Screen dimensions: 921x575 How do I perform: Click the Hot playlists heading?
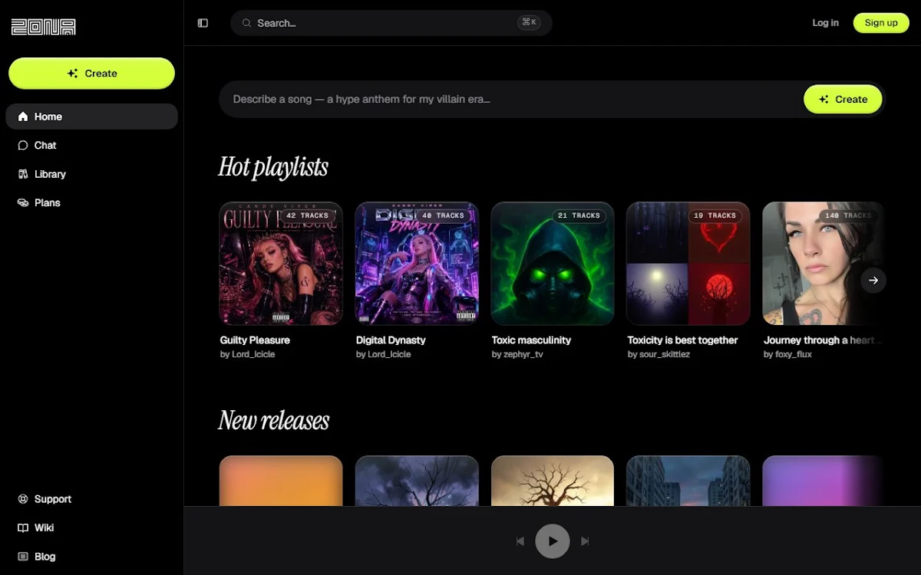coord(273,167)
